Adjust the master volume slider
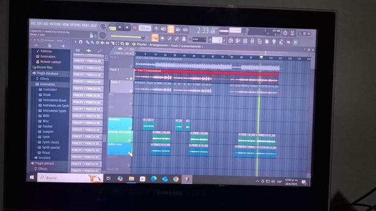 pyautogui.click(x=127, y=36)
